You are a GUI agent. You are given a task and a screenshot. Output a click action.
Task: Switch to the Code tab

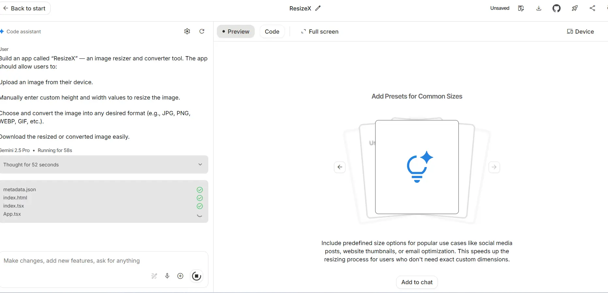[x=272, y=32]
